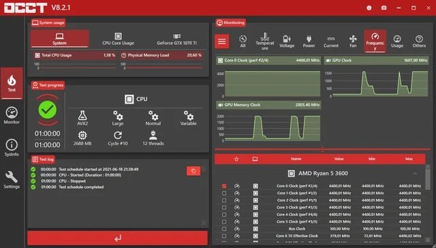The image size is (436, 248).
Task: Click the GPU Clock graph header
Action: pos(376,61)
